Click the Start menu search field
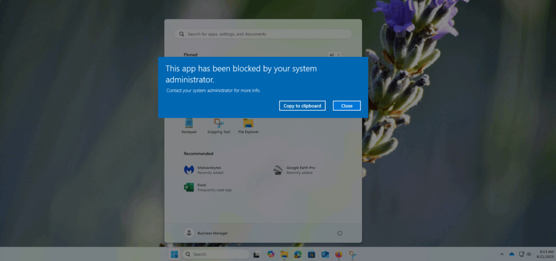Image resolution: width=556 pixels, height=261 pixels. click(x=263, y=34)
